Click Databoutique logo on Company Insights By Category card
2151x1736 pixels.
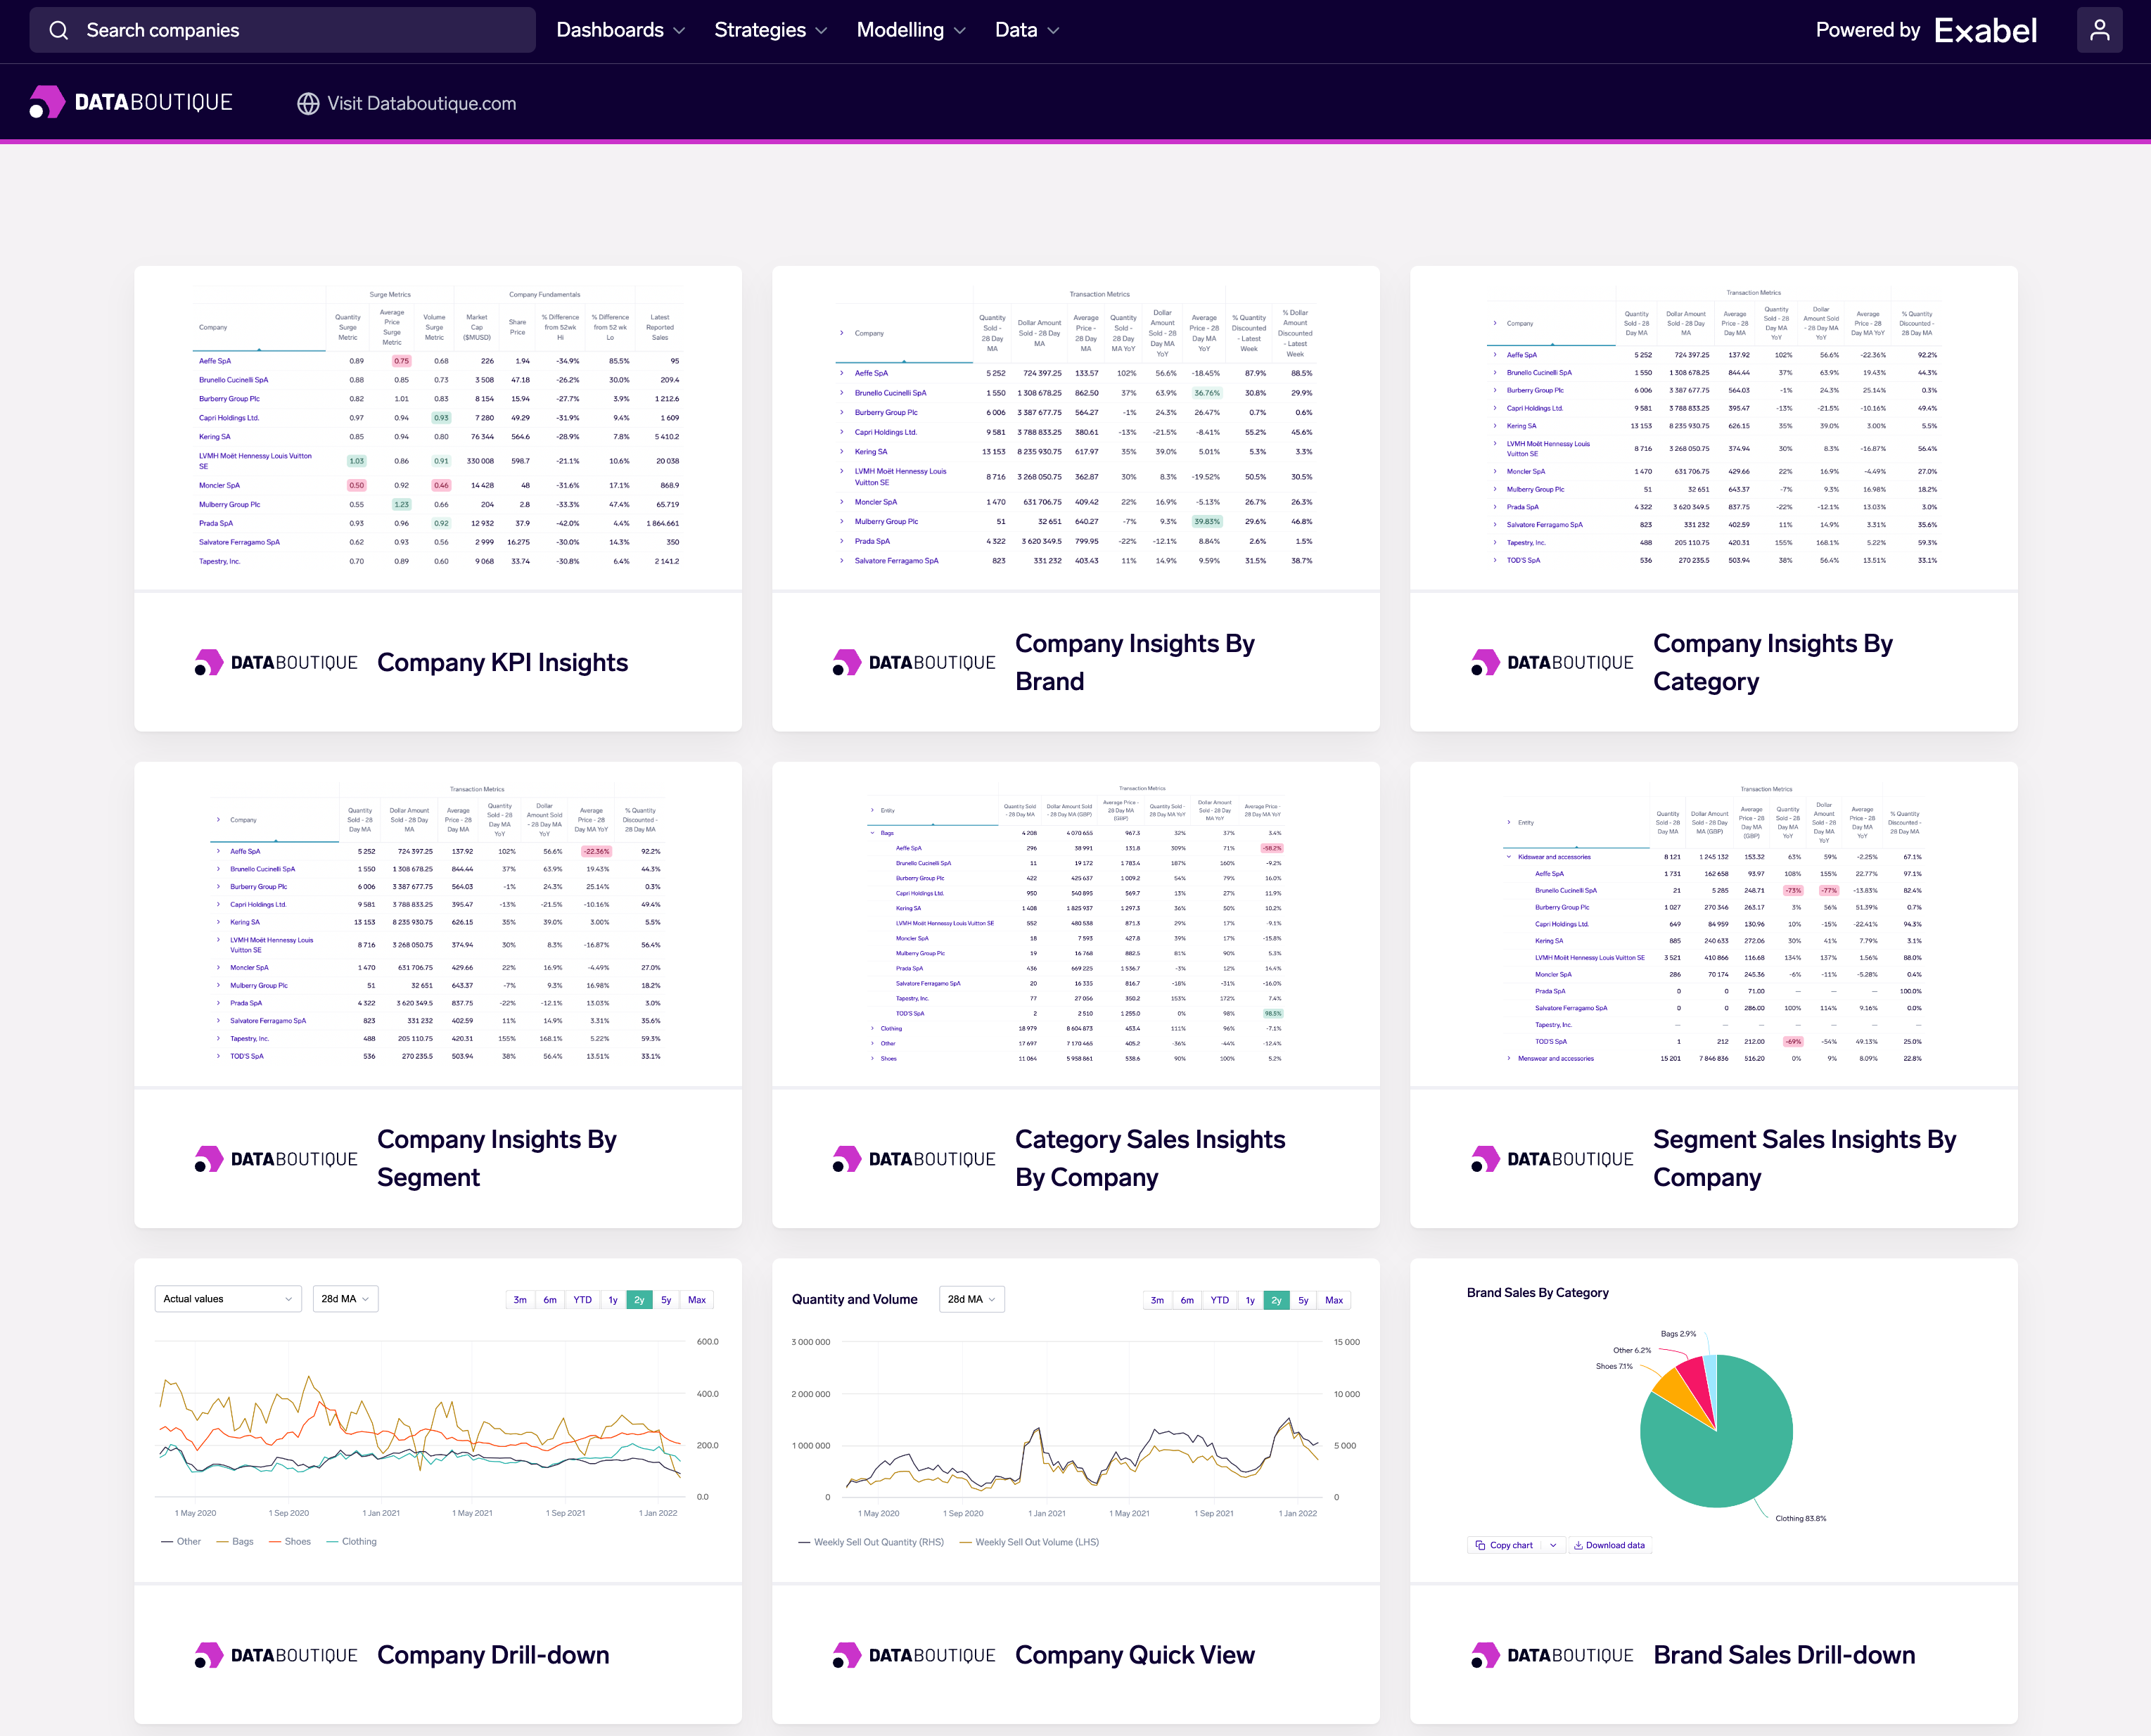click(x=1552, y=662)
